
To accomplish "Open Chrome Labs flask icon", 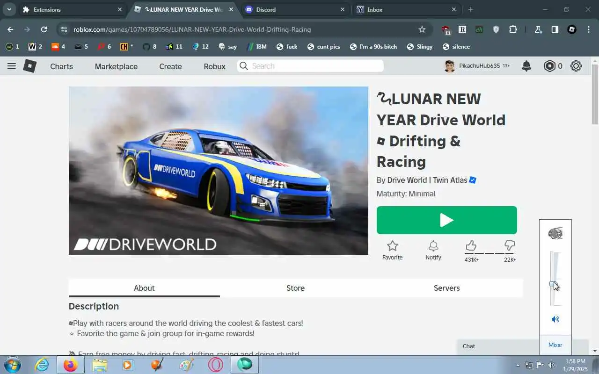I will point(538,29).
